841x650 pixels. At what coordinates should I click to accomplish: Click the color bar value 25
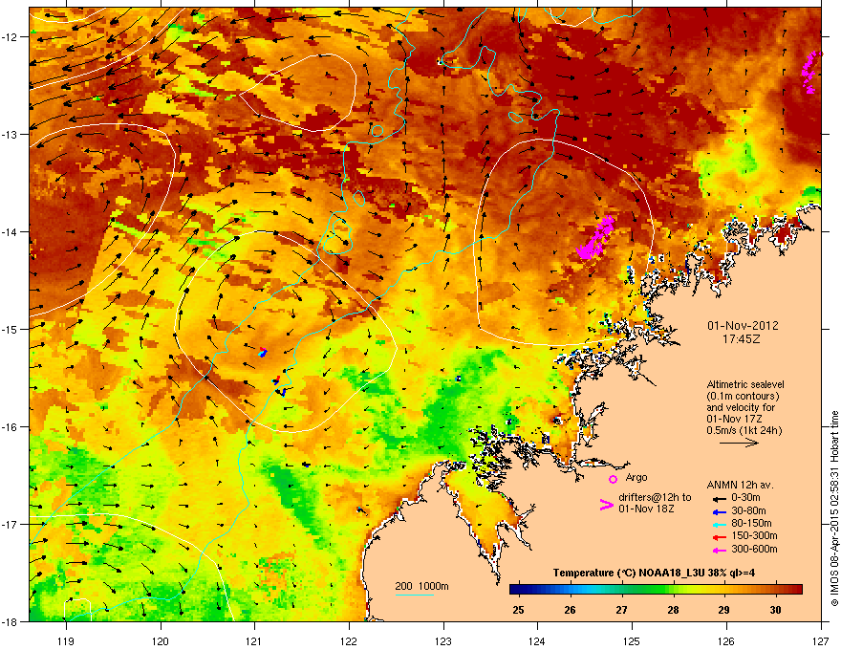tap(518, 610)
